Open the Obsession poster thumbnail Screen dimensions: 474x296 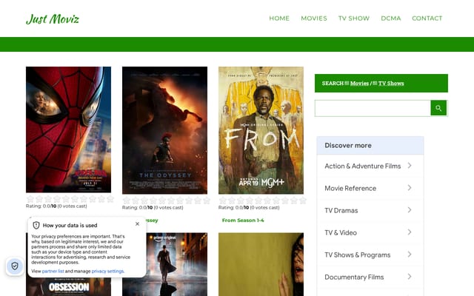click(x=69, y=286)
